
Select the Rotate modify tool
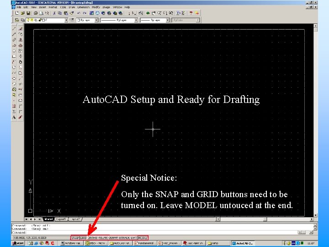coord(21,62)
